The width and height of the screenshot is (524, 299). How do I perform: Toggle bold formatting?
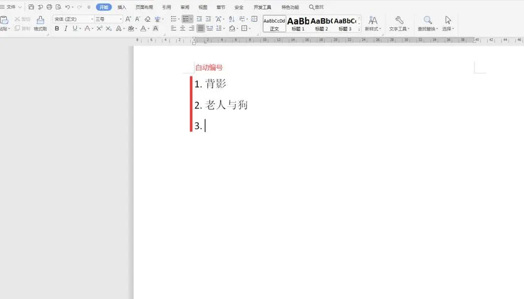pos(57,28)
